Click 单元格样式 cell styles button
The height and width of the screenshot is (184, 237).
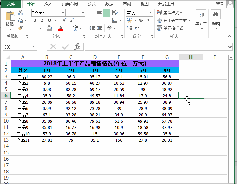[172, 28]
